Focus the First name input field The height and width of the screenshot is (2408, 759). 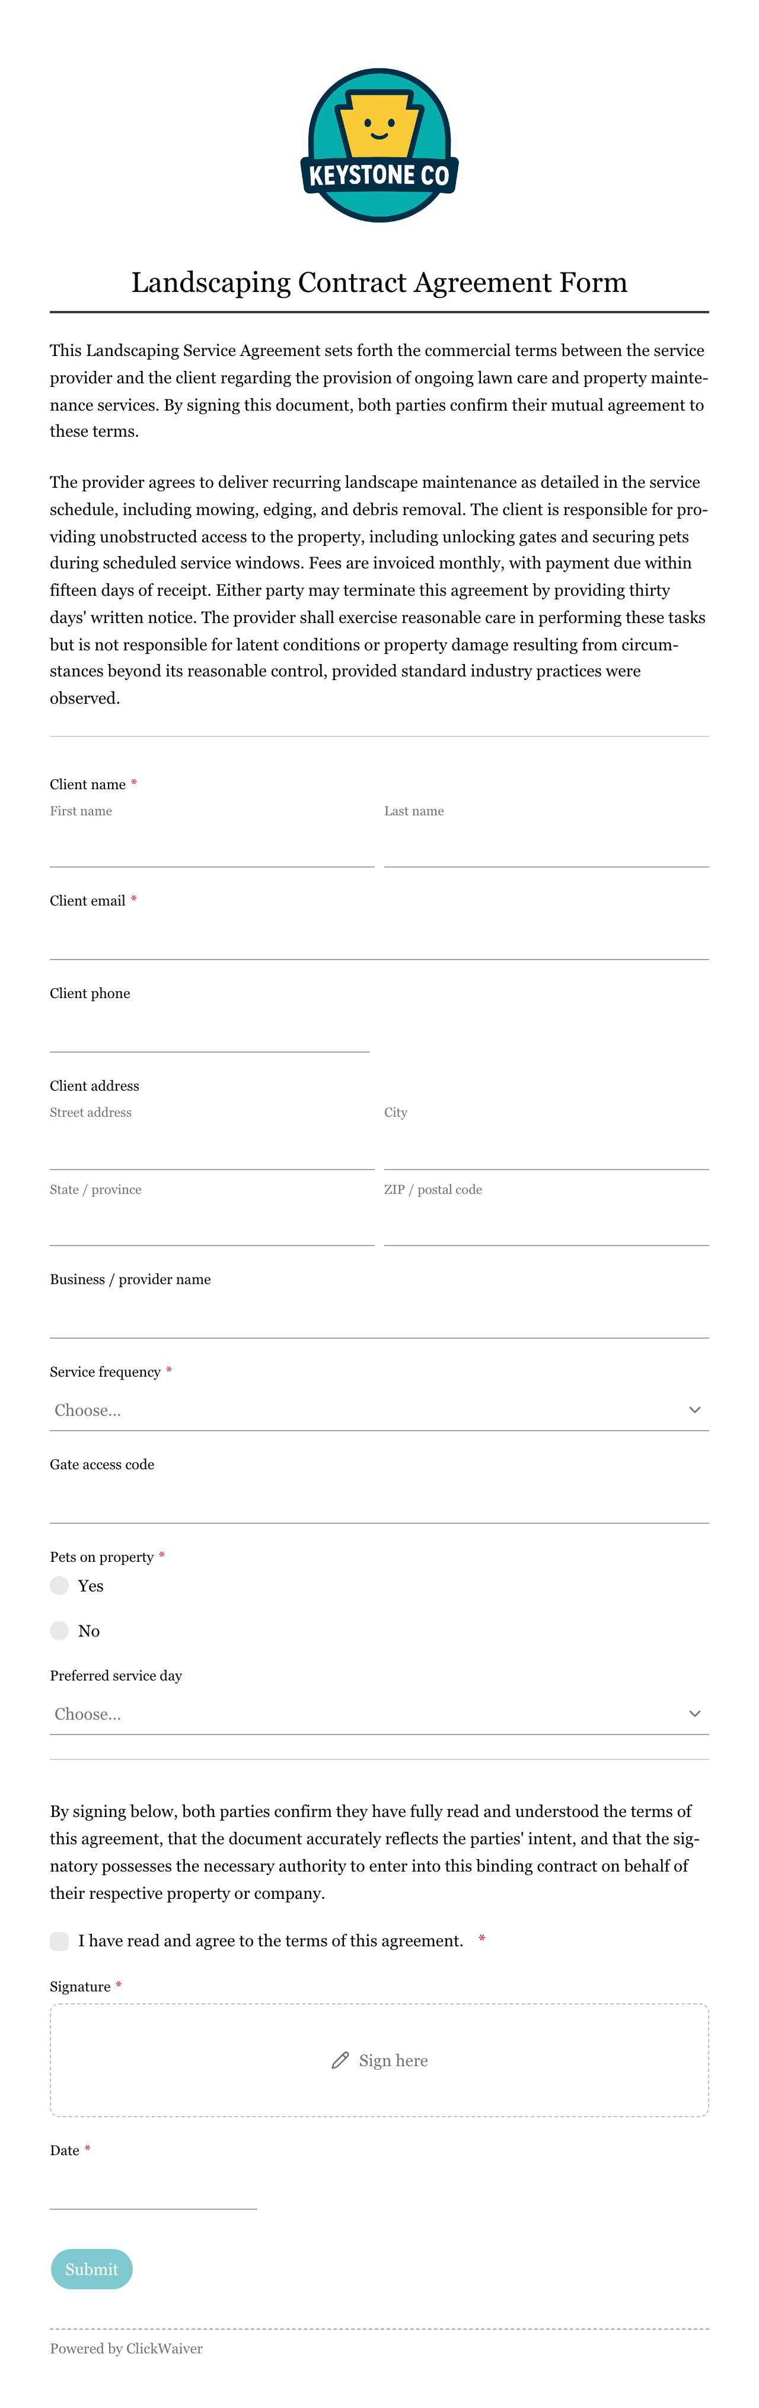(x=212, y=847)
